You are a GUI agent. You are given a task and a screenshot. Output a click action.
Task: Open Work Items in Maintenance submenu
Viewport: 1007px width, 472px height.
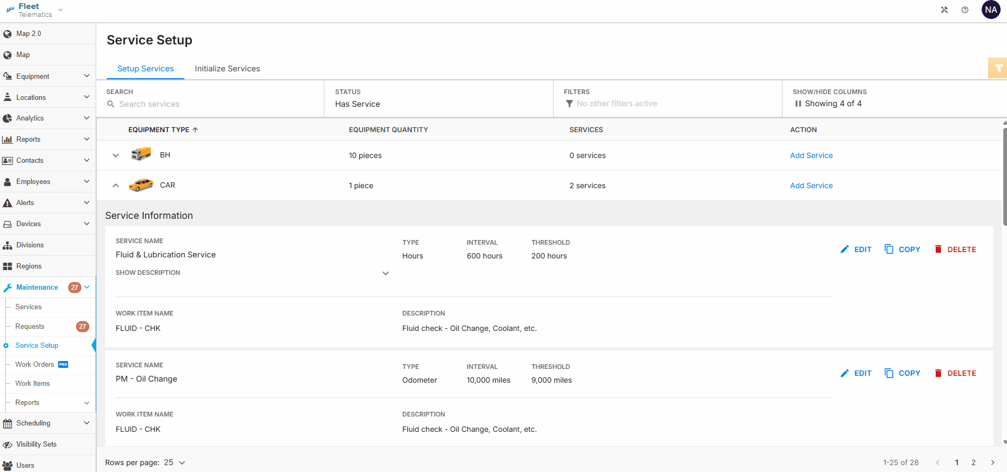tap(33, 384)
